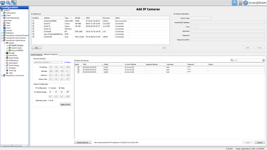Disable the HikVision camera checkbox

point(33,29)
